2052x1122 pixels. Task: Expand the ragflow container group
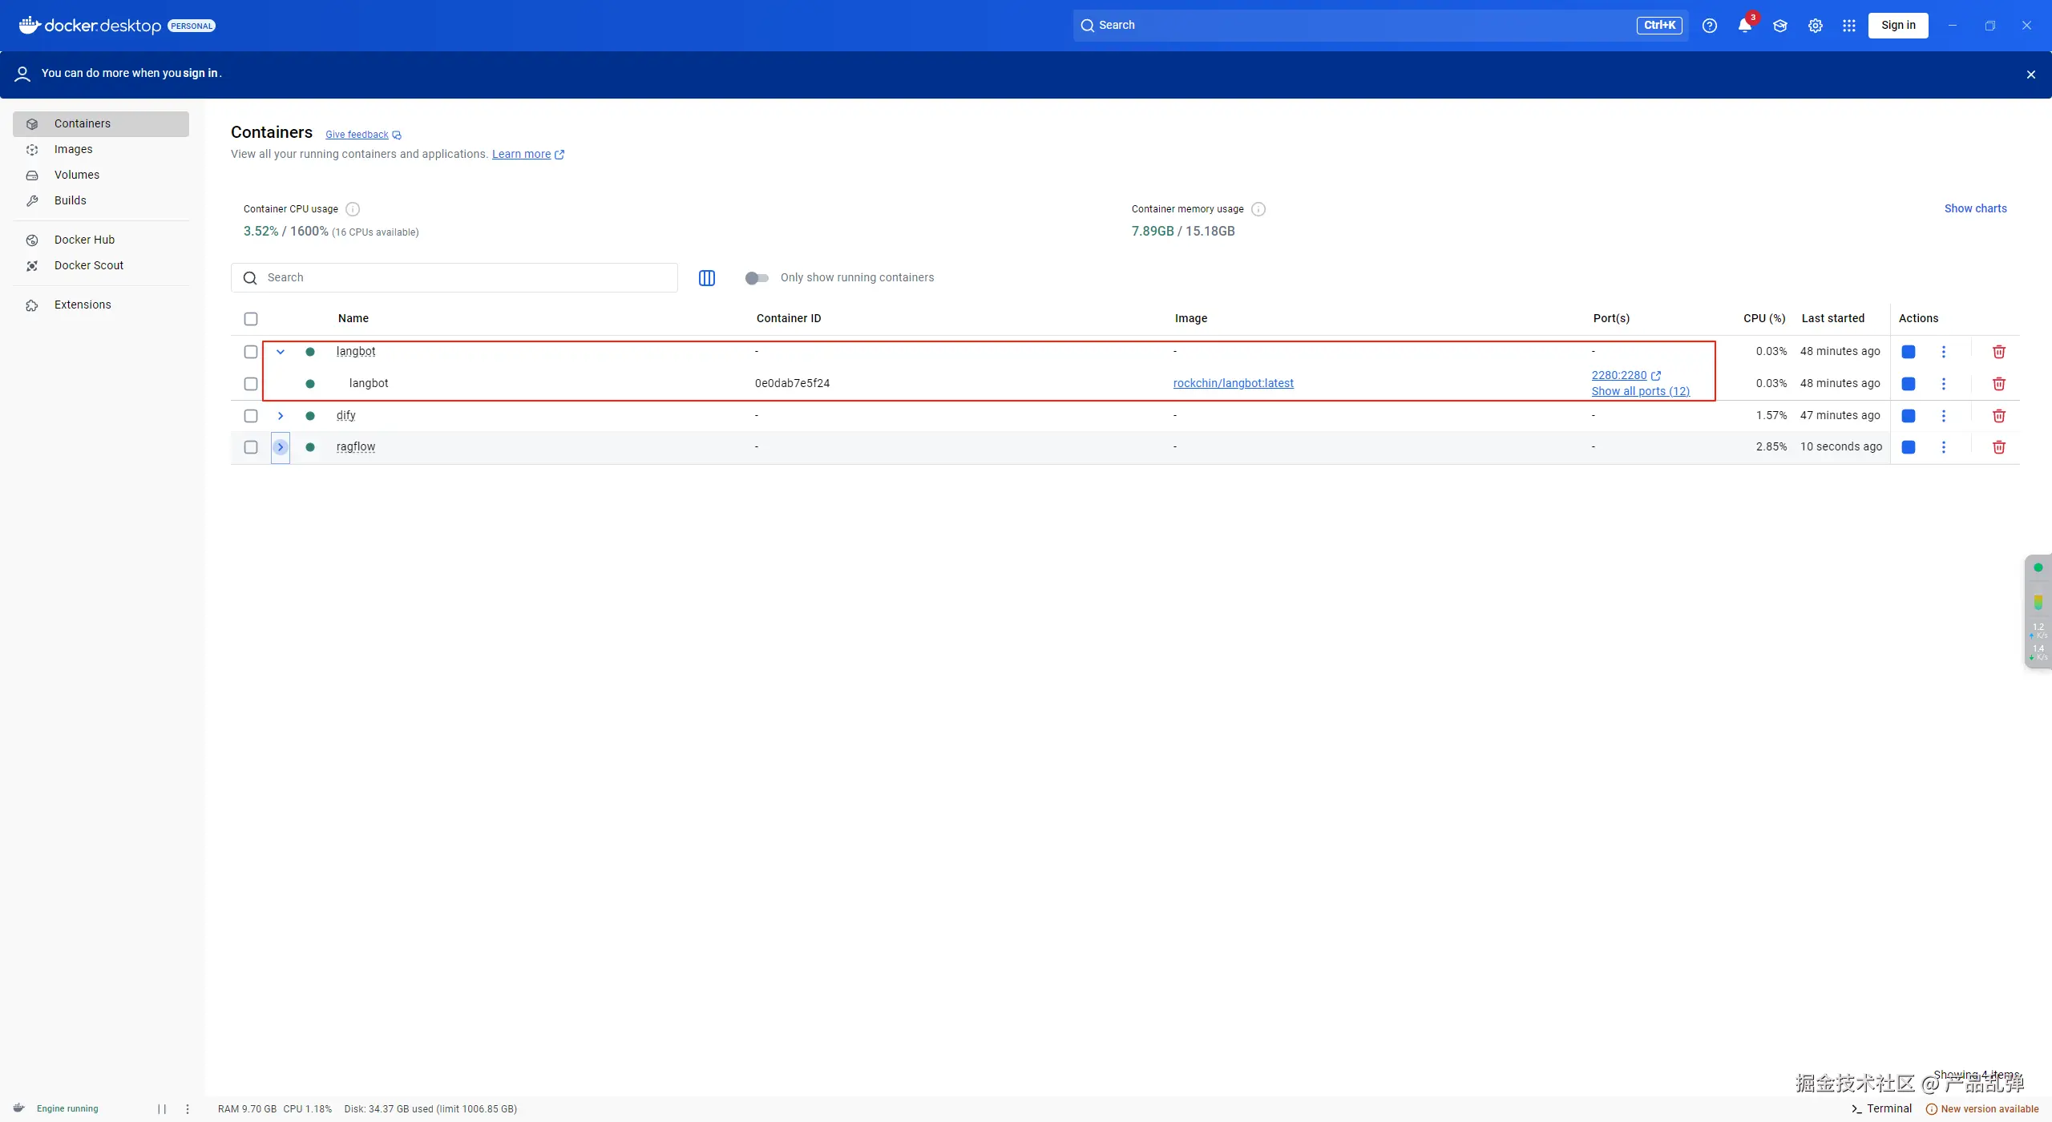[x=281, y=447]
